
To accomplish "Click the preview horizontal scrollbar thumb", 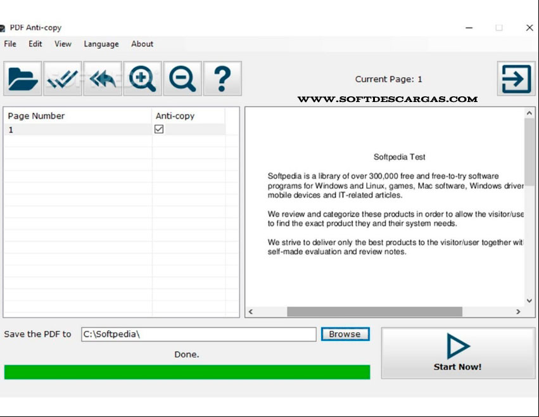I will point(375,312).
